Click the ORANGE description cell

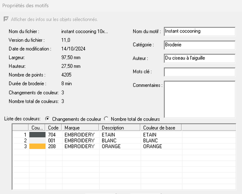pyautogui.click(x=111, y=146)
